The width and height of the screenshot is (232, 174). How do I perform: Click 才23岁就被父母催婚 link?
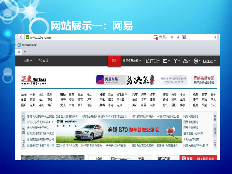[142, 117]
